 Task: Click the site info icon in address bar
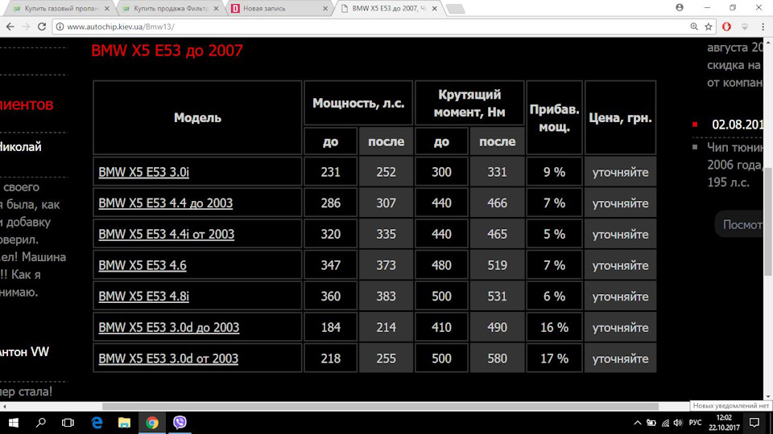point(60,27)
